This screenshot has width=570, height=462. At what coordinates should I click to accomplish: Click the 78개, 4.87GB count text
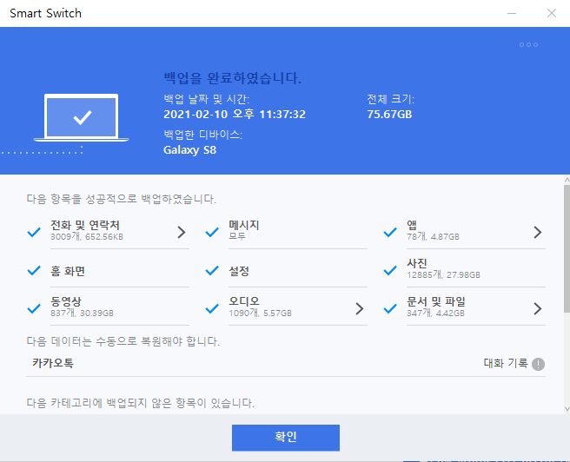pos(433,237)
